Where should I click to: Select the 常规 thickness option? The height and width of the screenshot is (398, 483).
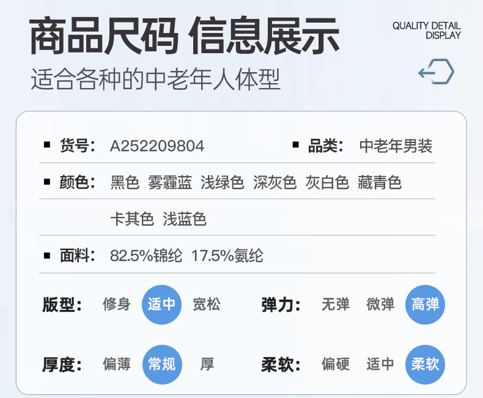point(162,364)
